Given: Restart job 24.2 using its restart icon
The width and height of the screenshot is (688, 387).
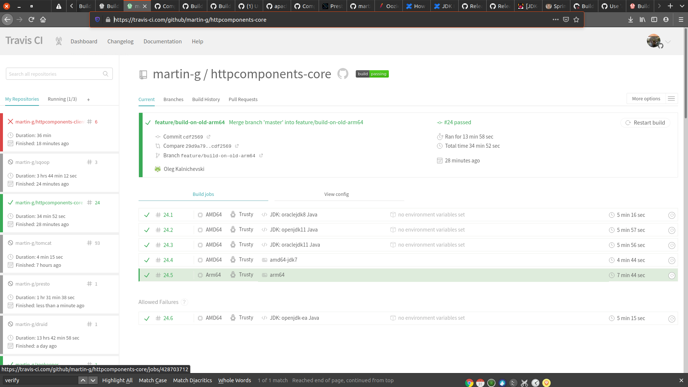Looking at the screenshot, I should tap(671, 230).
